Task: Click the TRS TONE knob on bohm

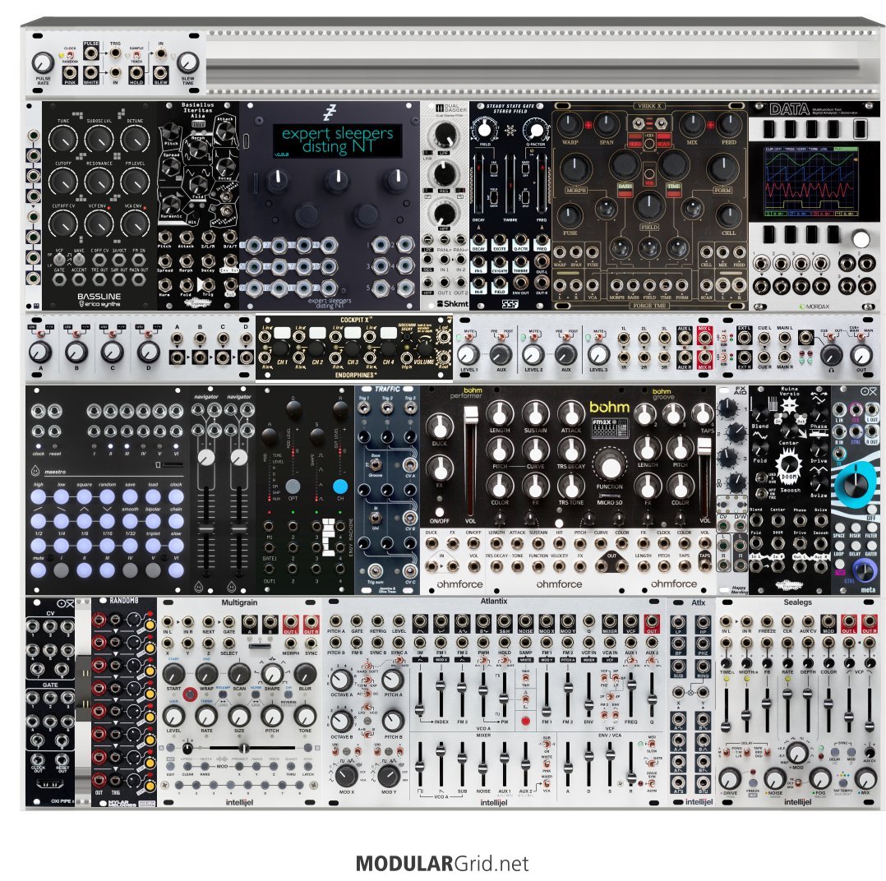Action: click(570, 487)
